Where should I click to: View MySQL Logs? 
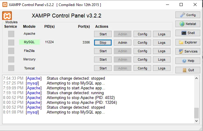pos(162,43)
